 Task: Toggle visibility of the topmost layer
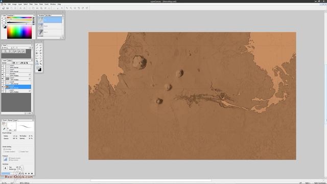(x=3, y=66)
